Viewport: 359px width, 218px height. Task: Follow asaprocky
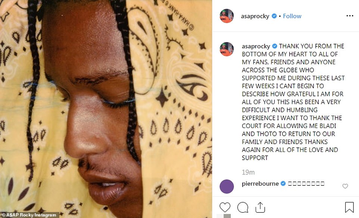[x=292, y=16]
